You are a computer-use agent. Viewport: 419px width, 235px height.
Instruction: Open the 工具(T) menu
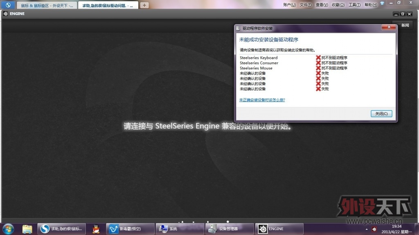tap(354, 5)
